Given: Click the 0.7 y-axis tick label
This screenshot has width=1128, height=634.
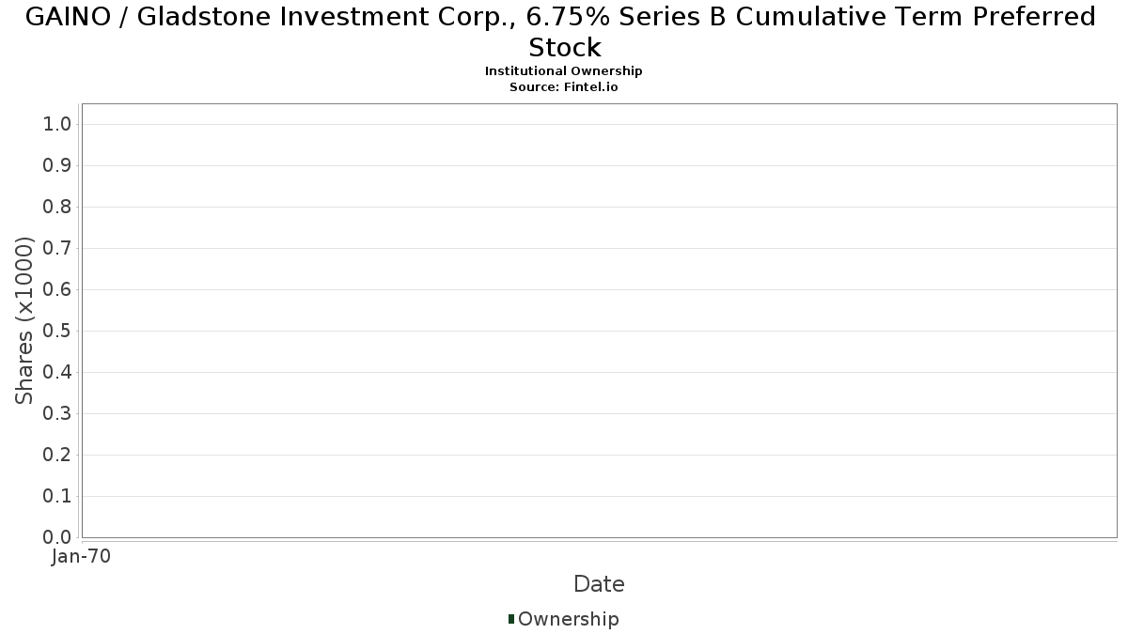Looking at the screenshot, I should [x=57, y=249].
